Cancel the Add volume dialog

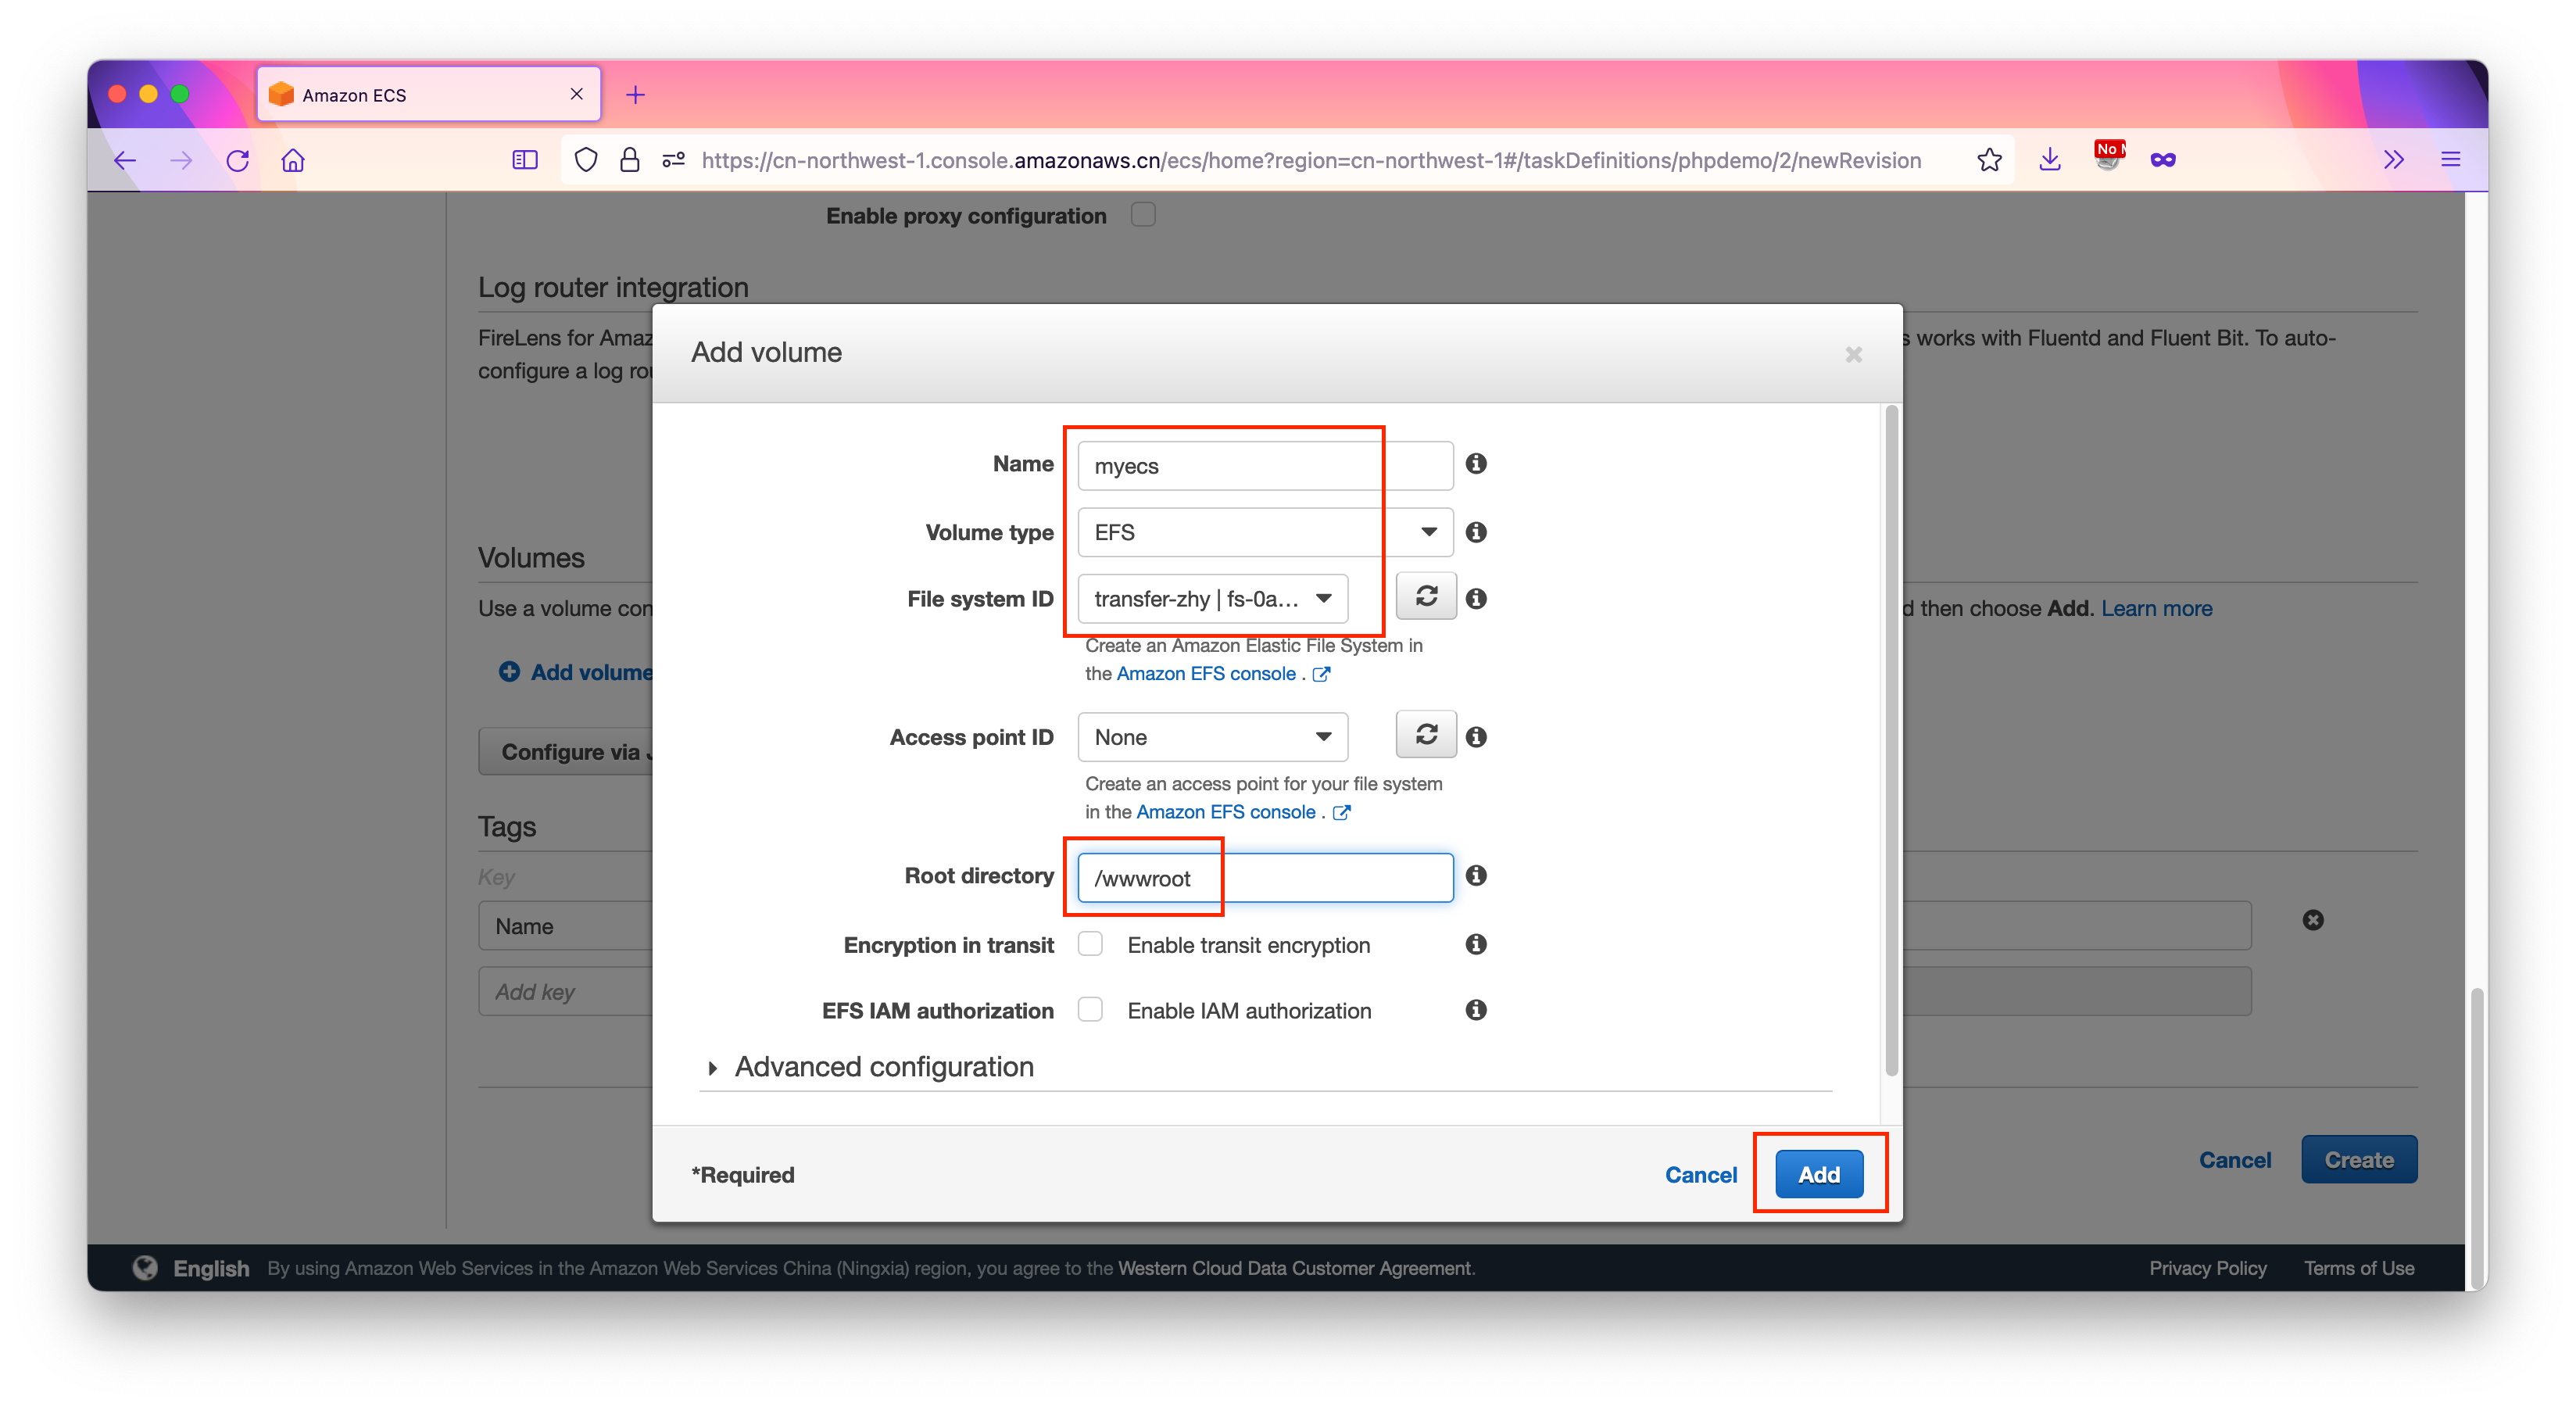1700,1176
